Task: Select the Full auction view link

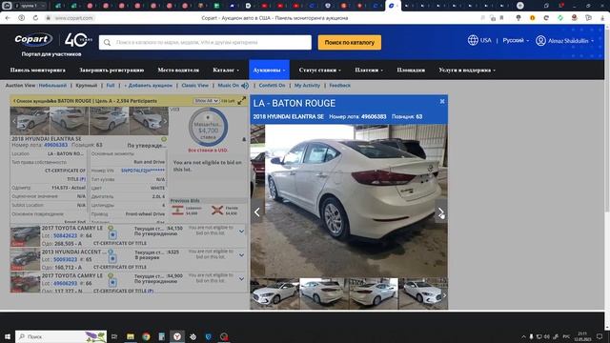Action: coord(111,85)
